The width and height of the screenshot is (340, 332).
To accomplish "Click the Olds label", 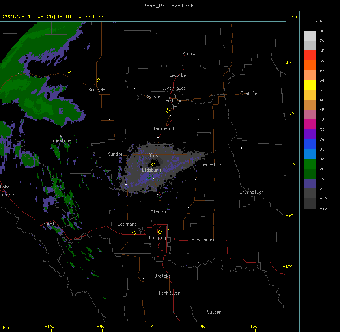I will [x=153, y=155].
